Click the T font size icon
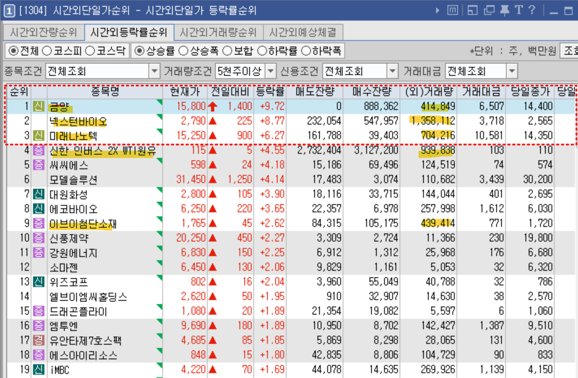The width and height of the screenshot is (578, 378). pos(518,10)
